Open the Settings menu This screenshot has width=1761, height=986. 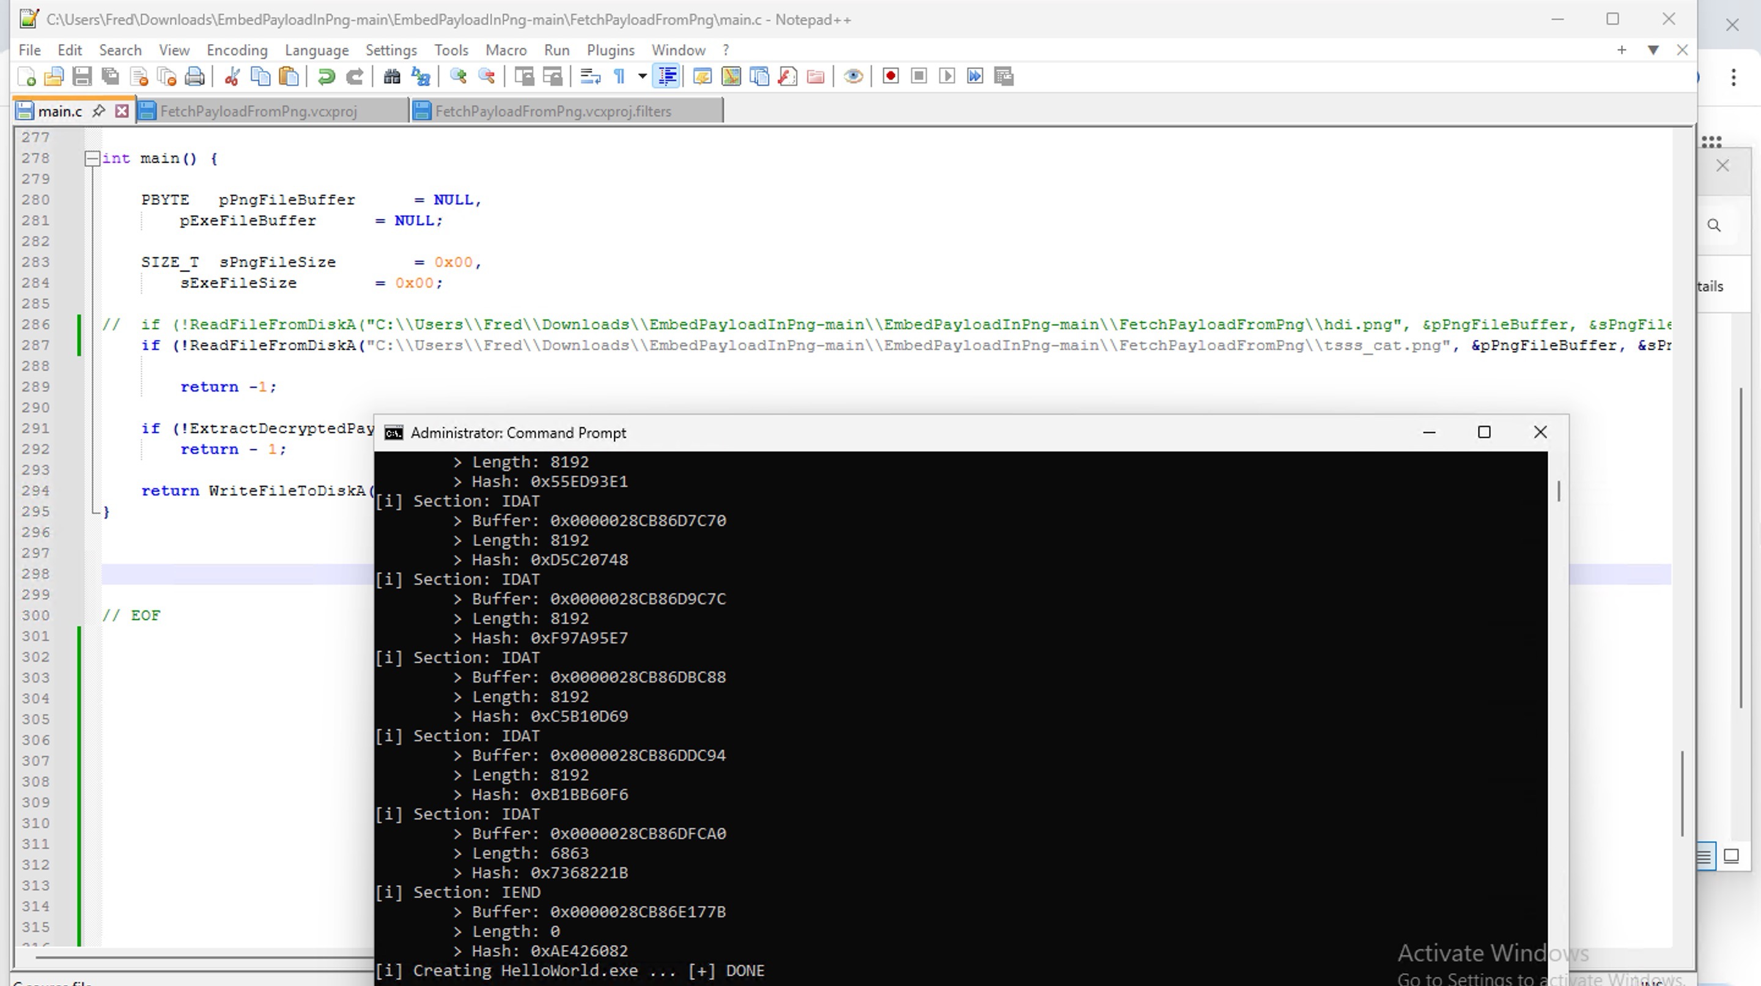pyautogui.click(x=391, y=50)
